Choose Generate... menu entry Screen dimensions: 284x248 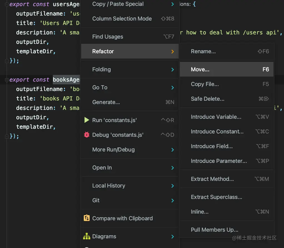(x=130, y=102)
